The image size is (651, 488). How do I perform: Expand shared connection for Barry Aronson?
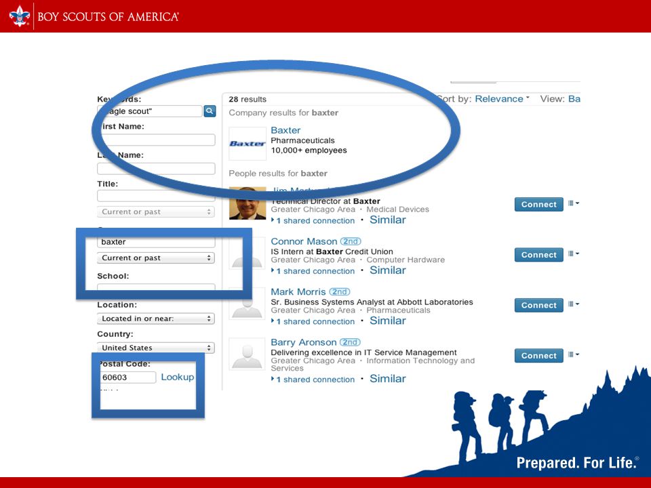[313, 380]
